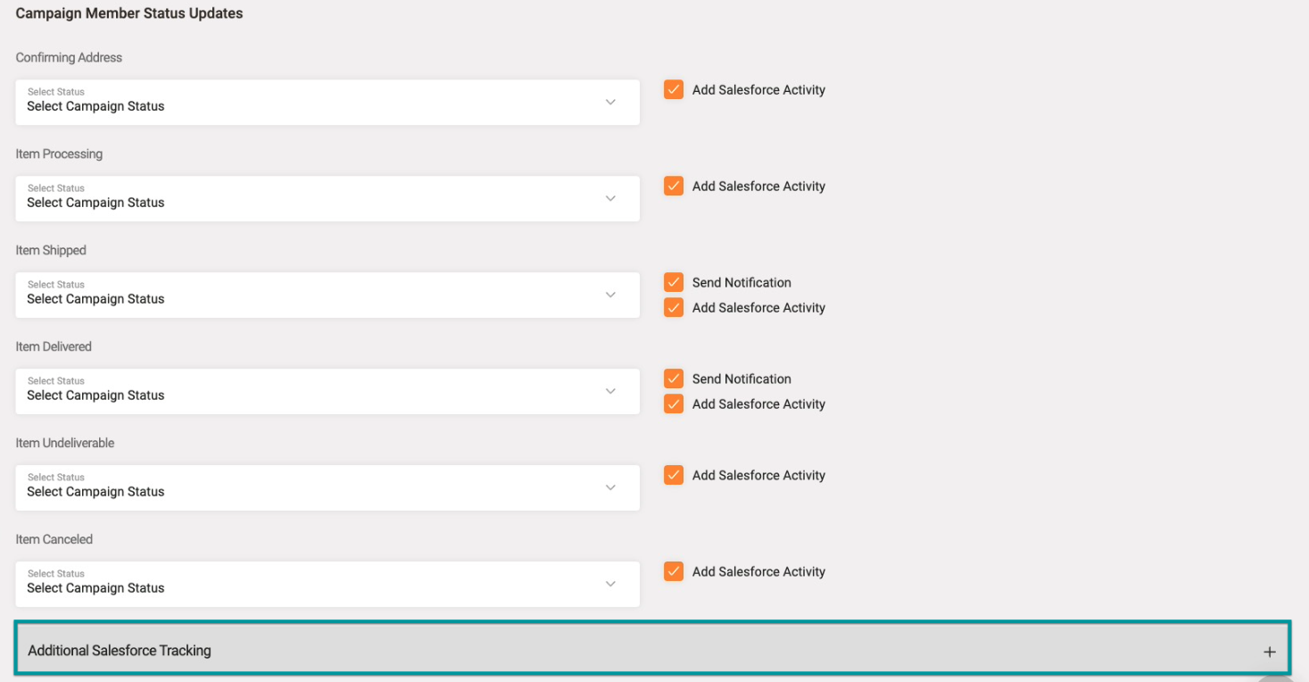This screenshot has height=682, width=1309.
Task: Uncheck Add Salesforce Activity for Item Shipped
Action: (674, 308)
